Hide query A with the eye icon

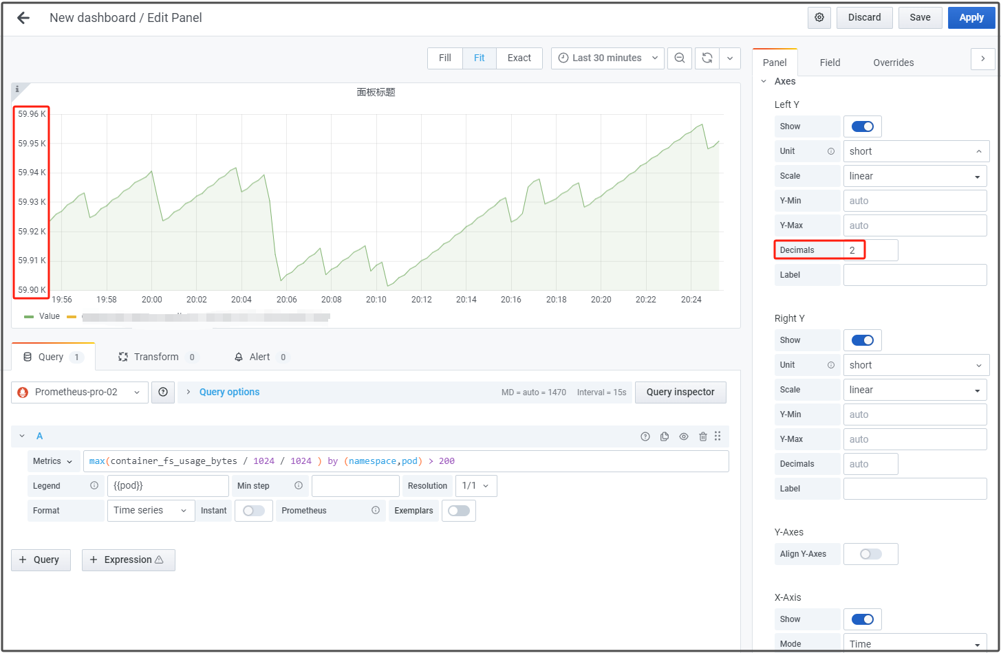click(x=684, y=436)
